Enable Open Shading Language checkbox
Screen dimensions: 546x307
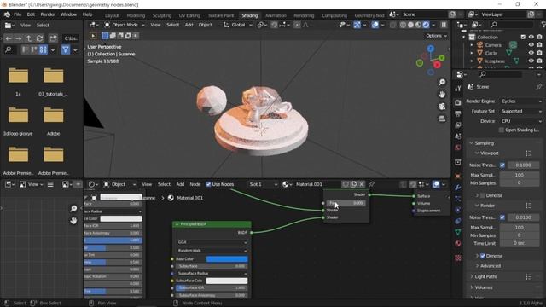502,130
